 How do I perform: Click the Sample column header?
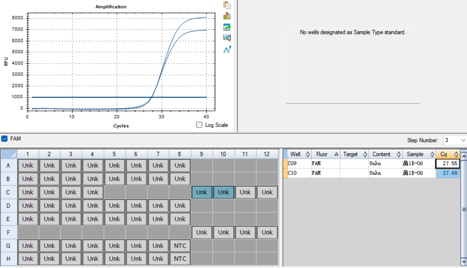pos(419,154)
